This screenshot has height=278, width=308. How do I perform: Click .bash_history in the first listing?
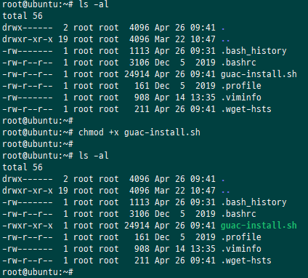coord(254,51)
